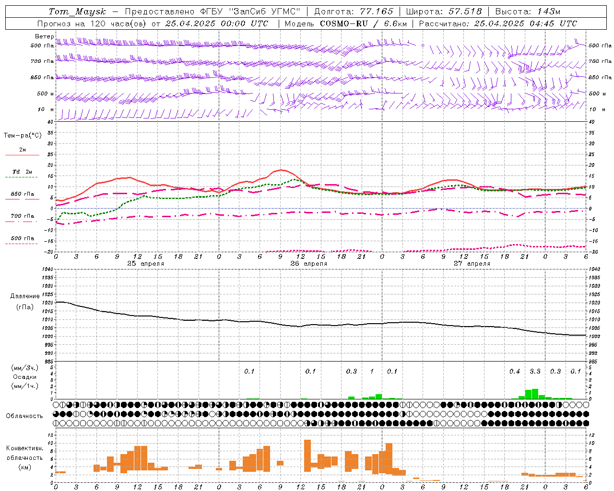The width and height of the screenshot is (614, 491).
Task: Select the Облачность row label
Action: tap(24, 416)
